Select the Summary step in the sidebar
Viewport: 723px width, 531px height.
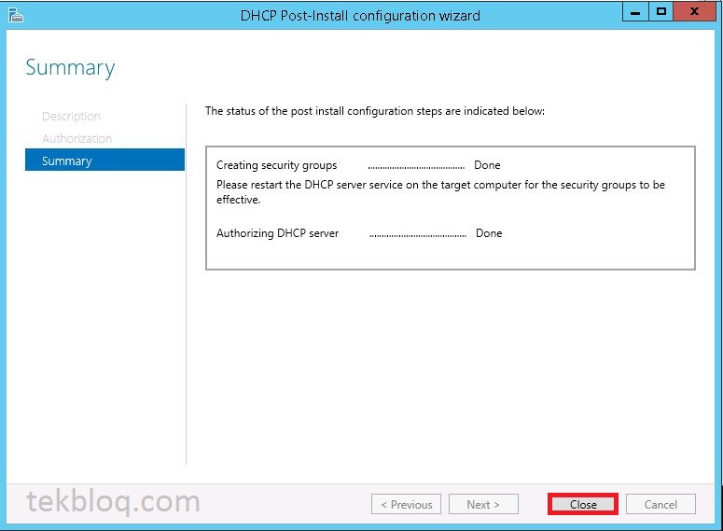[104, 161]
